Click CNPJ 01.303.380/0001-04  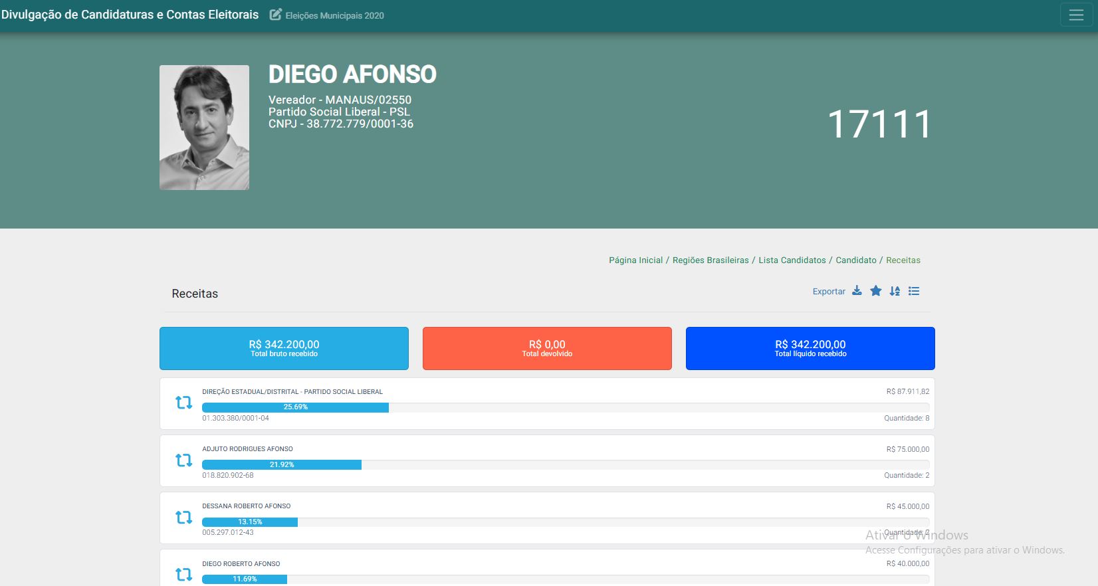(235, 419)
